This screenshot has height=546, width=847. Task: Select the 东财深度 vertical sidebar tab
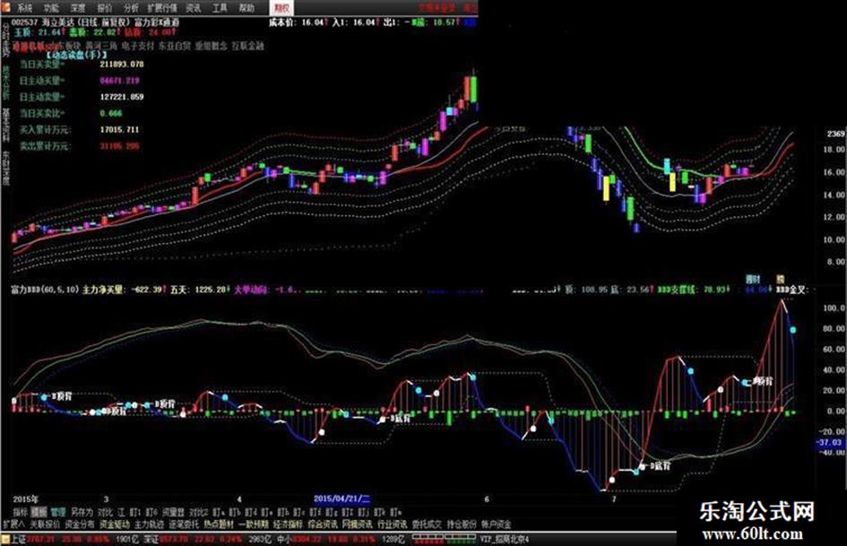5,169
